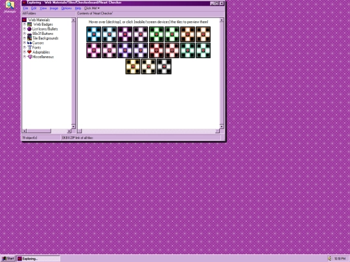Click folder tree scroll left arrow
The width and height of the screenshot is (350, 262).
point(25,131)
